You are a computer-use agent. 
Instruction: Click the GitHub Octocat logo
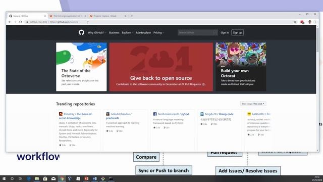pos(81,32)
